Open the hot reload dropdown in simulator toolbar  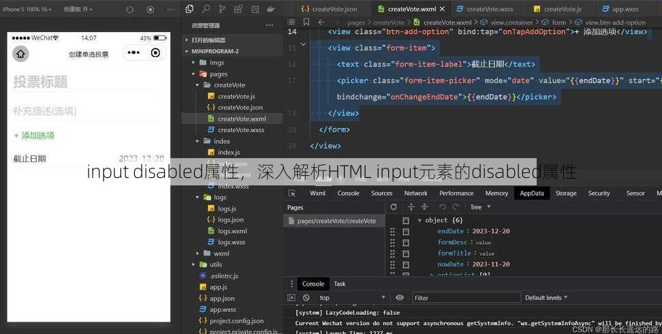tap(78, 9)
